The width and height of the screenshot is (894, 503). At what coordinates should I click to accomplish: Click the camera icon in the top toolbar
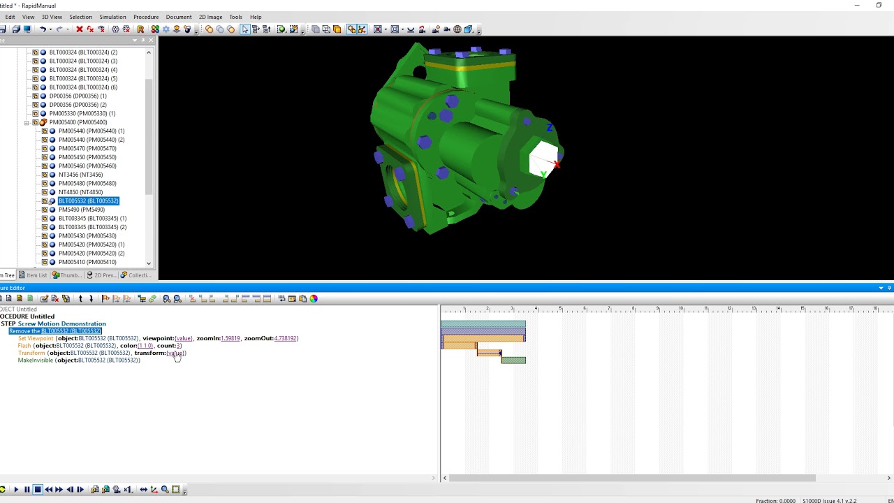click(x=447, y=29)
